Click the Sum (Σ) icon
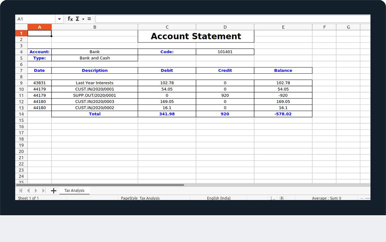Screen dimensions: 386x242 point(77,19)
